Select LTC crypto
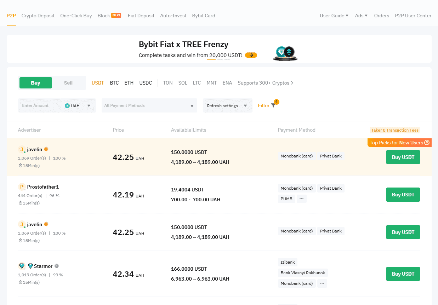Screen dimensions: 438x305 tap(197, 83)
